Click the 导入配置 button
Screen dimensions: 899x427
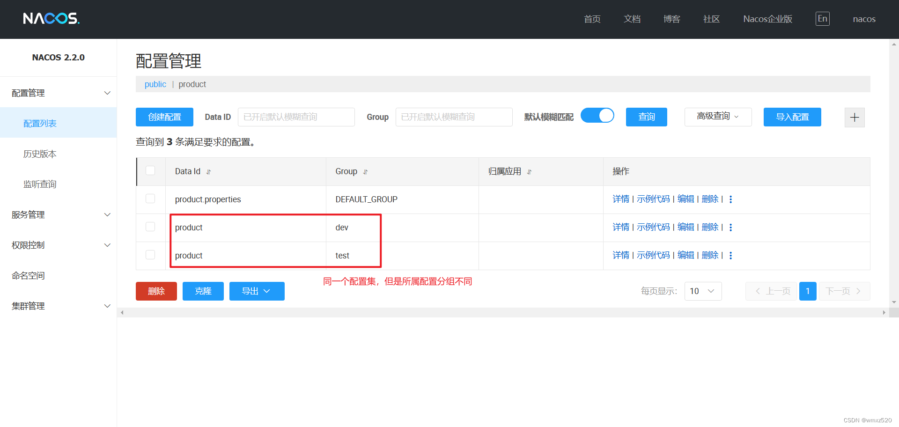(x=792, y=117)
